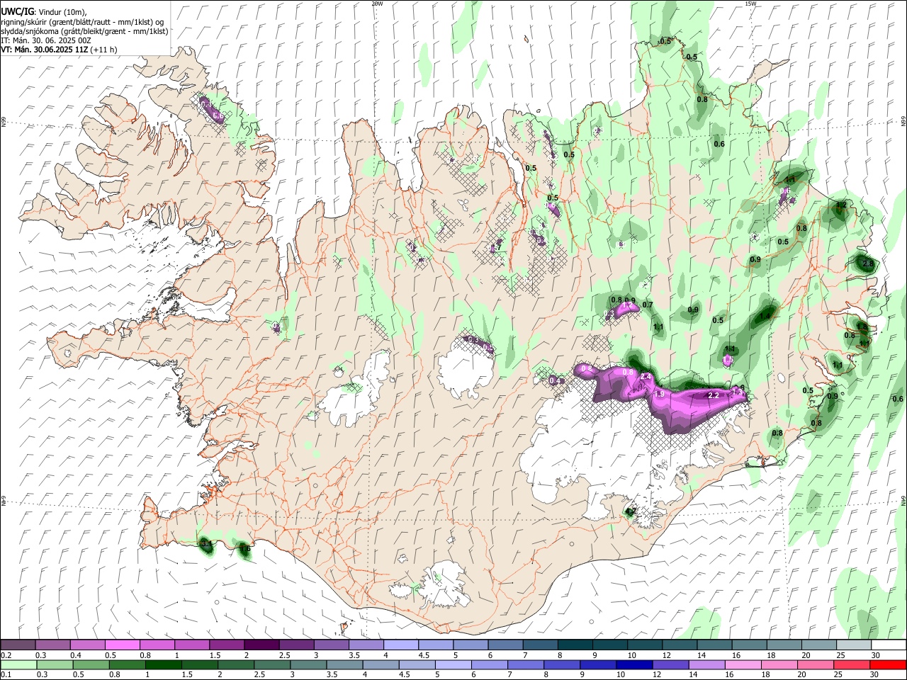907x680 pixels.
Task: Select the "rigning/skúrir (grænt/blátt/rautt - mm/1klst) og" line
Action: pos(82,22)
